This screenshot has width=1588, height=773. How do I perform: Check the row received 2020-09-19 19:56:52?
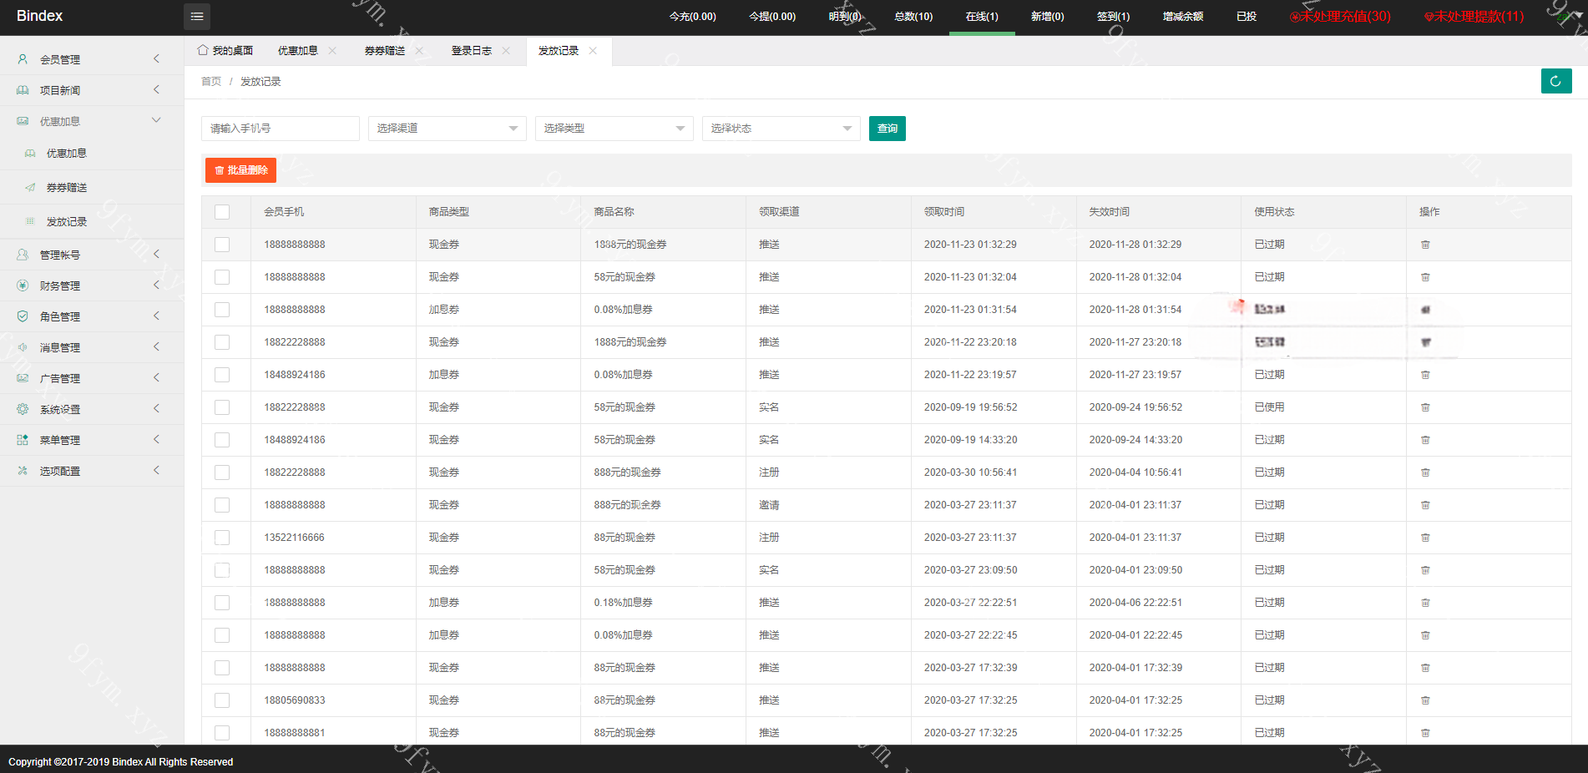click(222, 407)
